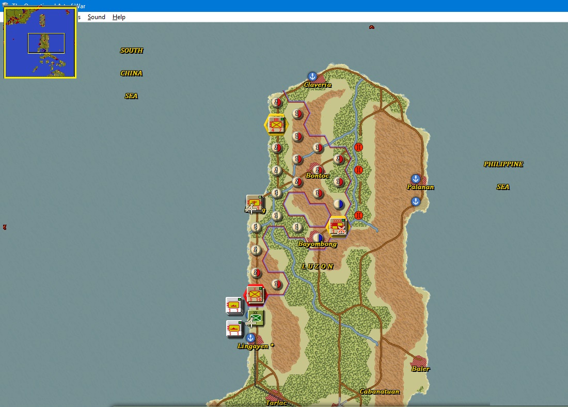Click the anchor port icon beside the Palanan label
The width and height of the screenshot is (568, 407).
coord(416,179)
